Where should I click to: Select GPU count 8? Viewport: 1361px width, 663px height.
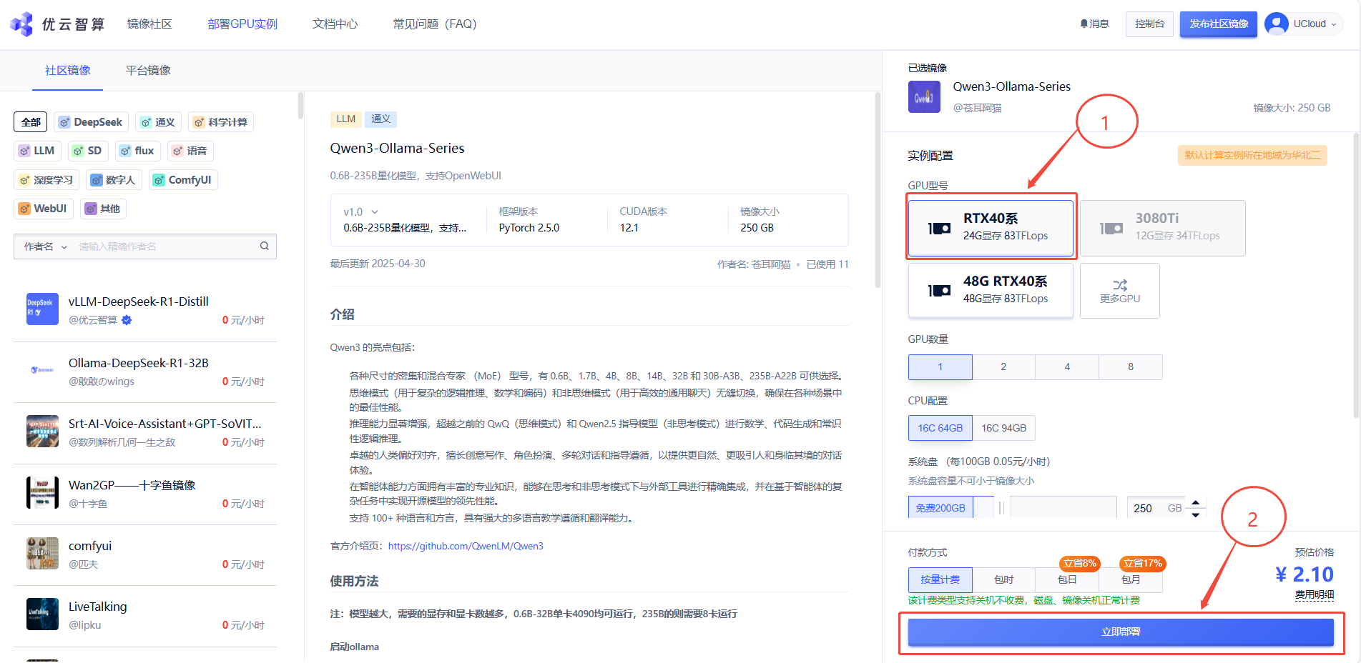tap(1131, 367)
